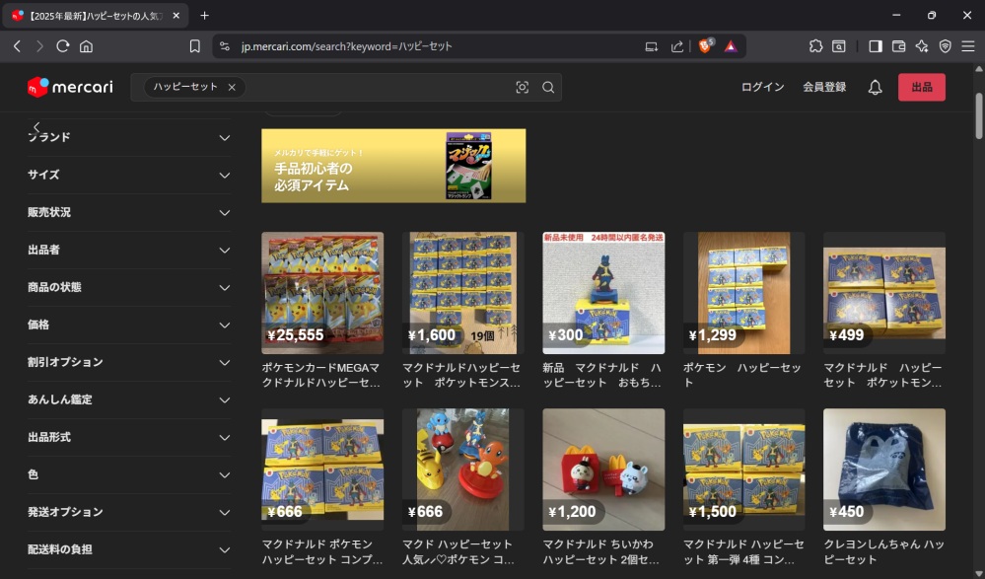Reload the Mercari page

pos(62,46)
